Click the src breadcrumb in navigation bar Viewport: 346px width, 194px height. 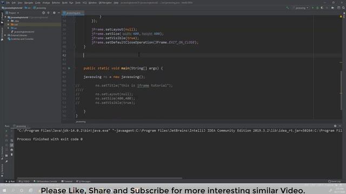tap(28, 8)
